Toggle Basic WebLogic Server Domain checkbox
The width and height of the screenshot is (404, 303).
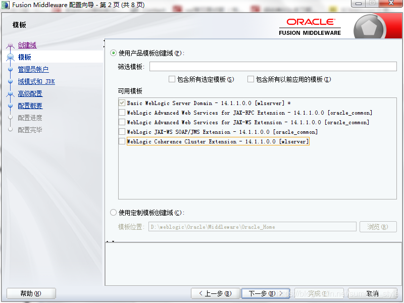point(122,103)
